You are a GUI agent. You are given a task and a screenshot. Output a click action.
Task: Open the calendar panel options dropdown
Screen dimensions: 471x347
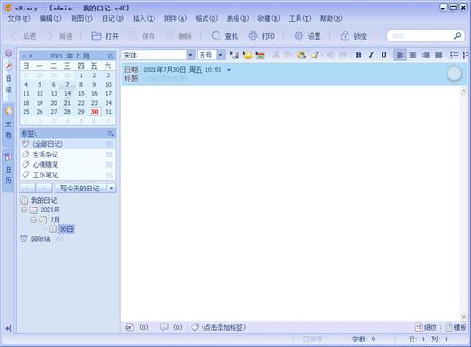[x=110, y=56]
